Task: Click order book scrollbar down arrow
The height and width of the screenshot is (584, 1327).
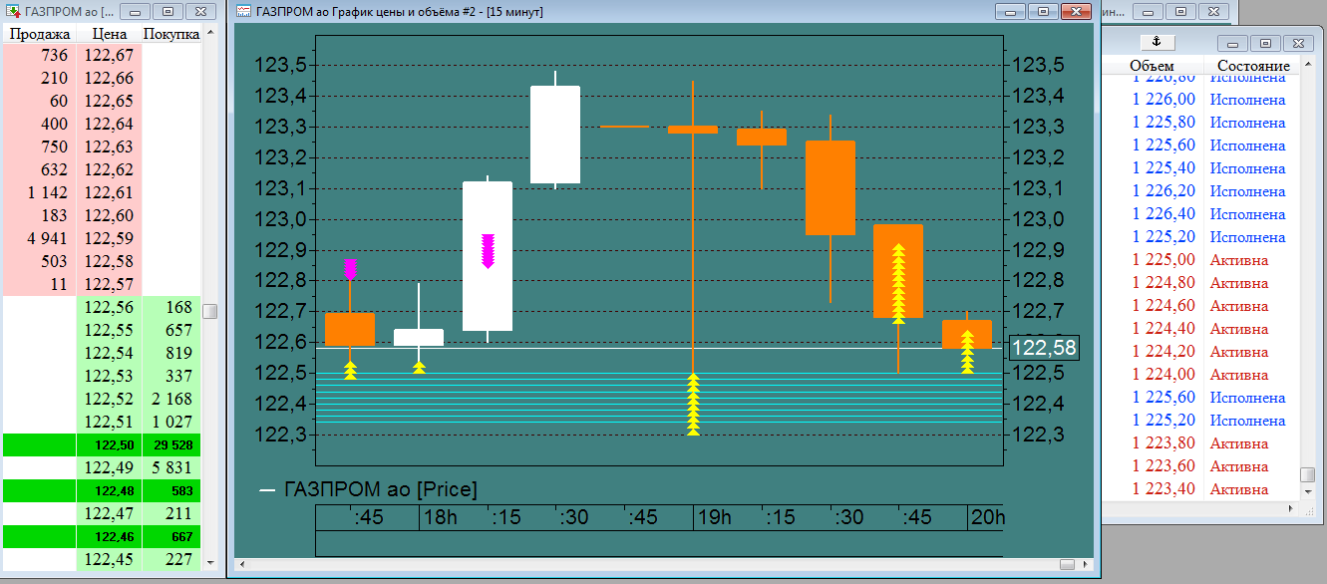Action: pos(210,562)
